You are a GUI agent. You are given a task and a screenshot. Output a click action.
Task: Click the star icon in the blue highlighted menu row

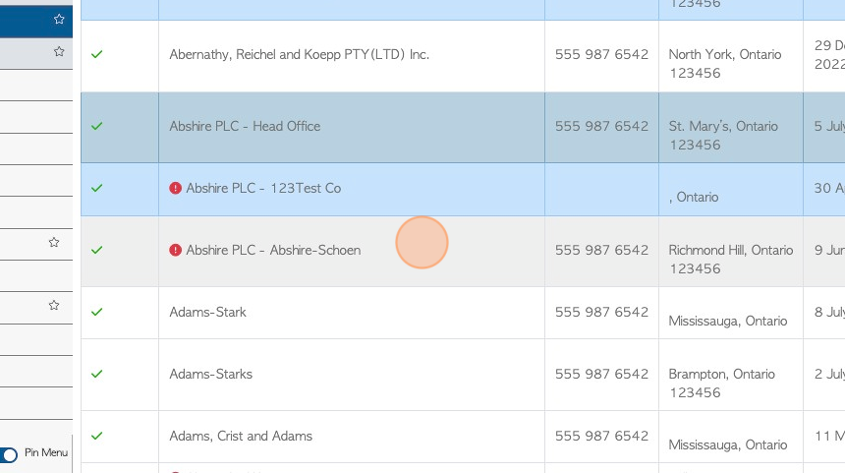[x=59, y=20]
